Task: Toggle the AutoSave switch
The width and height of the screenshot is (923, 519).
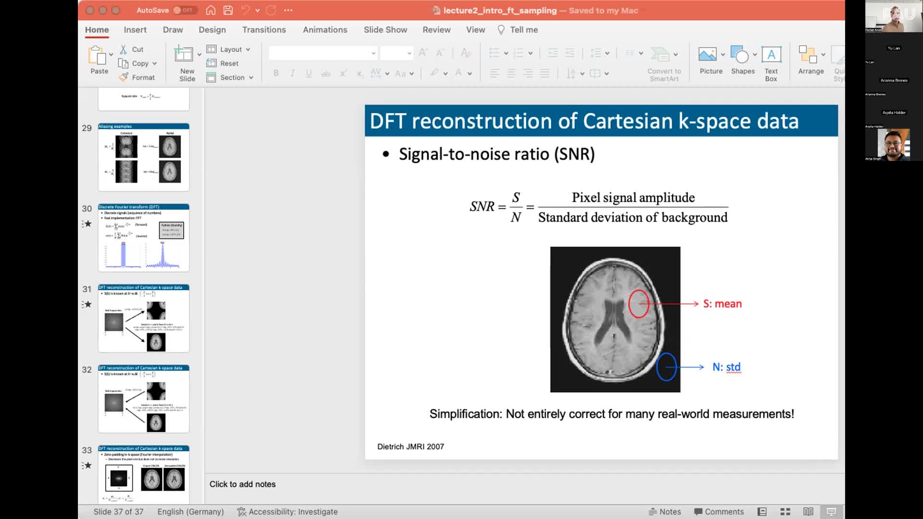Action: [184, 10]
